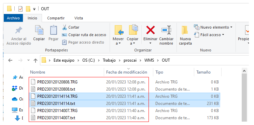The image size is (254, 125).
Task: Click Copiar ruta de acceso
Action: click(84, 35)
